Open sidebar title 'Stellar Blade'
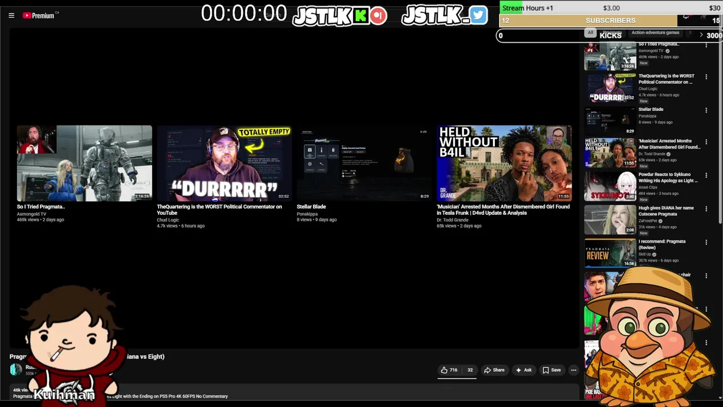 651,110
